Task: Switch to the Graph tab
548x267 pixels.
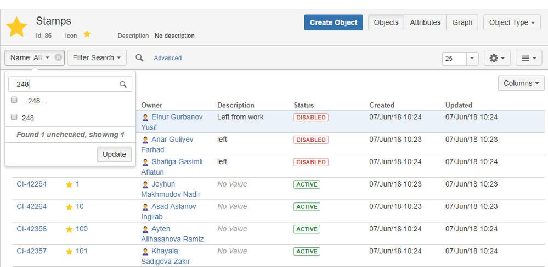Action: click(x=462, y=22)
